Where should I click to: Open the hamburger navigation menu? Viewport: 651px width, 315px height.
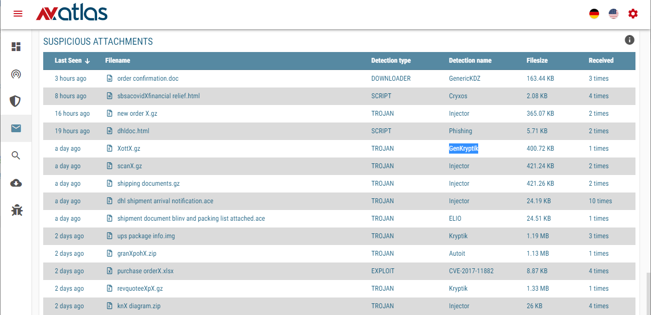pyautogui.click(x=18, y=14)
